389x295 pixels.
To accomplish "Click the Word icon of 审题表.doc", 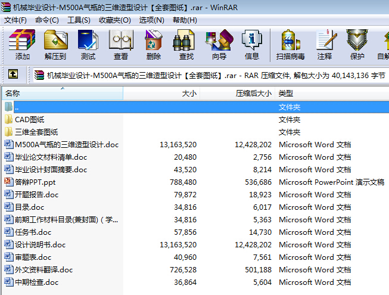I will (9, 257).
